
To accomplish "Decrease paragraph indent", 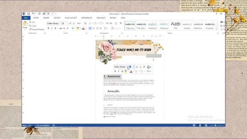I will pyautogui.click(x=107, y=23).
